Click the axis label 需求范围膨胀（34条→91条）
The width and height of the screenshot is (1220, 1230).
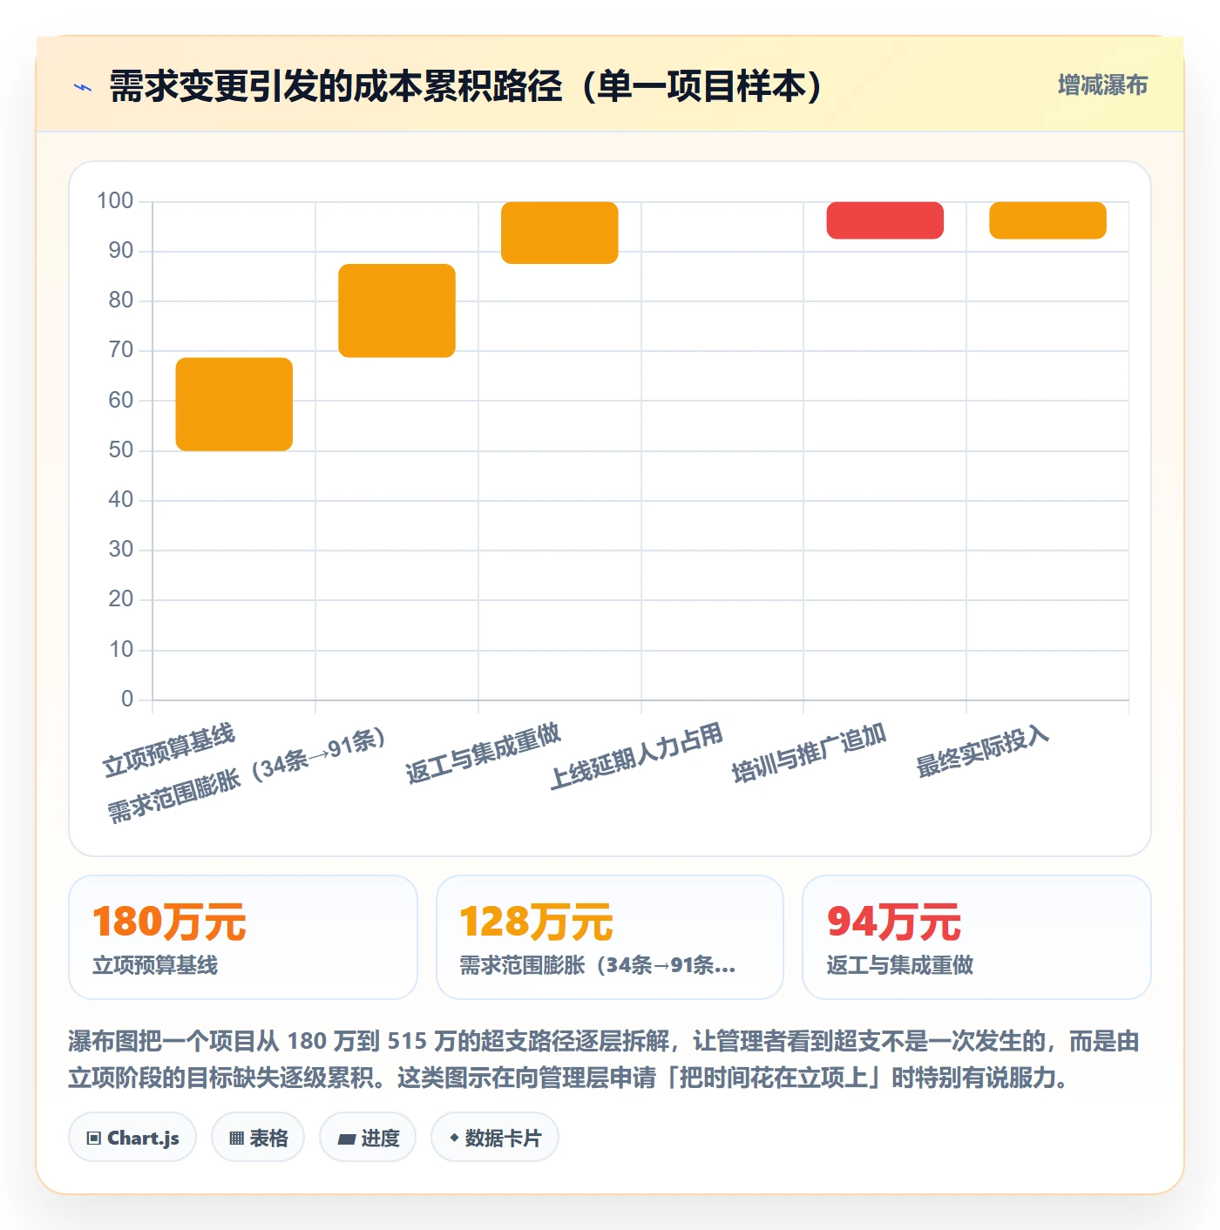pyautogui.click(x=247, y=775)
